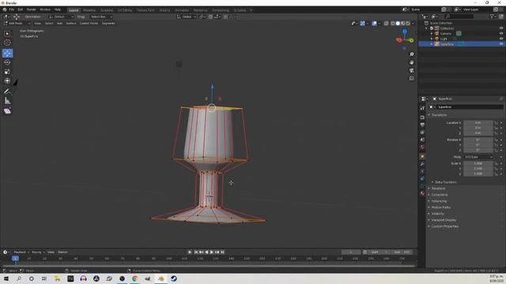Expand the Collections panel
The height and width of the screenshot is (284, 506).
point(440,195)
